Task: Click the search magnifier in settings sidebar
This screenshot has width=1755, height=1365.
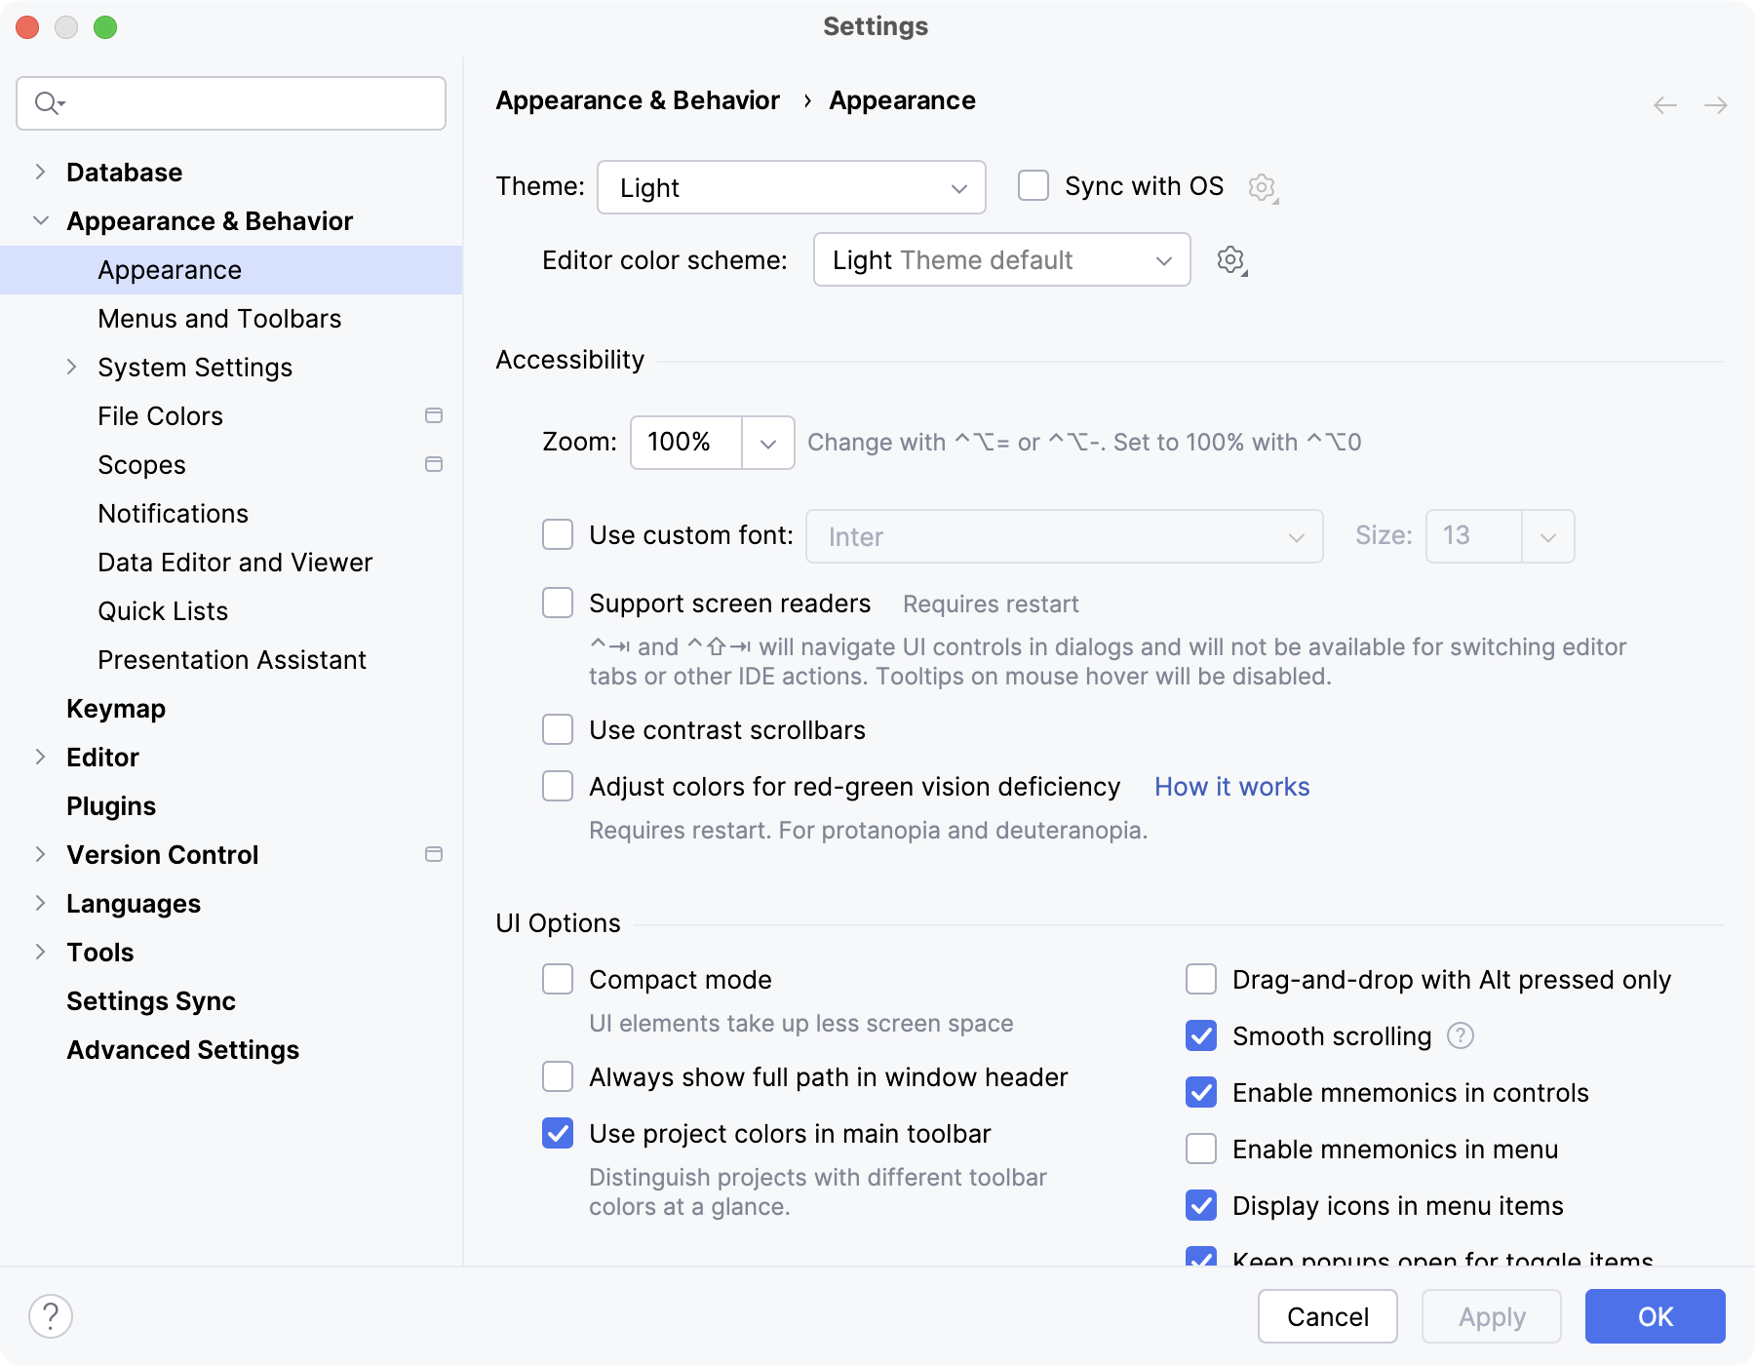Action: pos(47,102)
